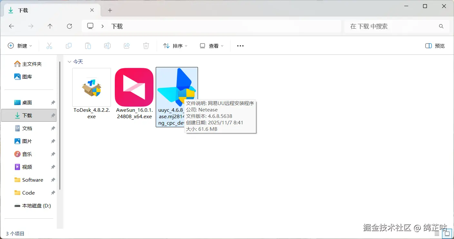
Task: Click the Refresh button in navigation bar
Action: tap(69, 26)
